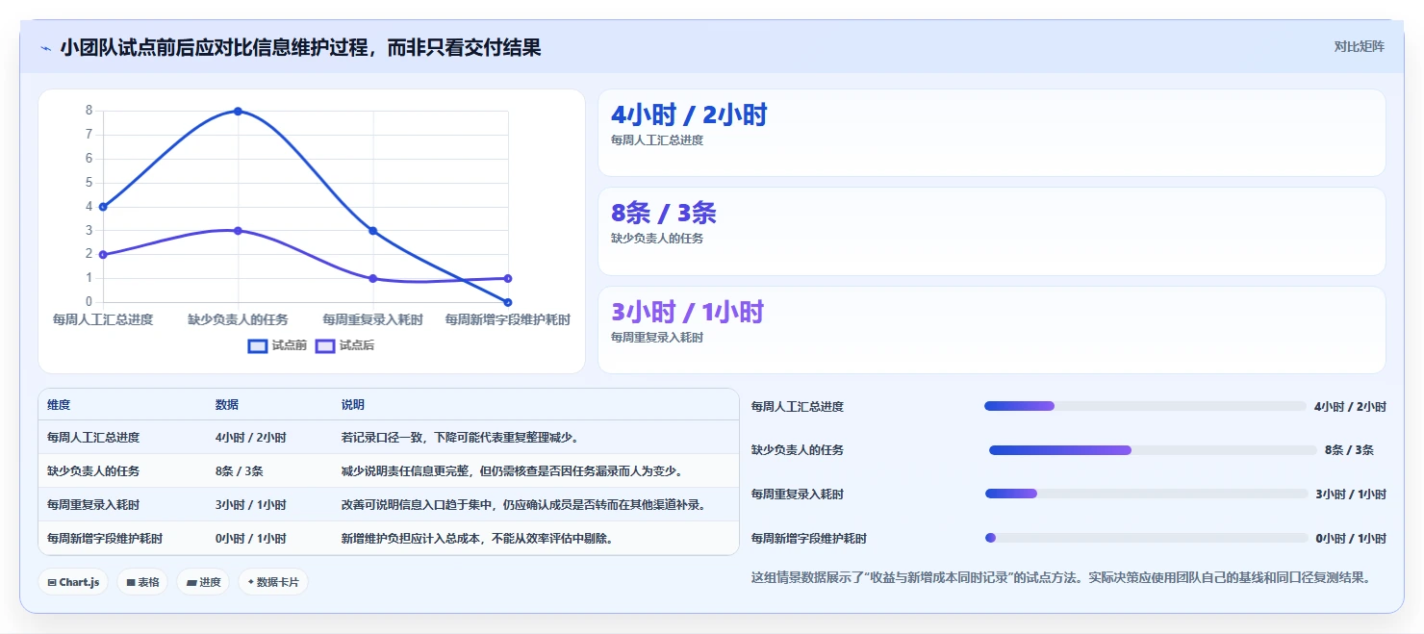Click the 0小时 / 1小时 table value
1424x634 pixels.
[251, 539]
